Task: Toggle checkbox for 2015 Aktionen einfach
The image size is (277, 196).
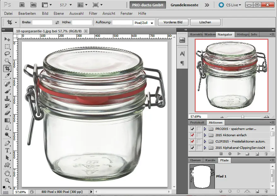Action: pyautogui.click(x=192, y=135)
